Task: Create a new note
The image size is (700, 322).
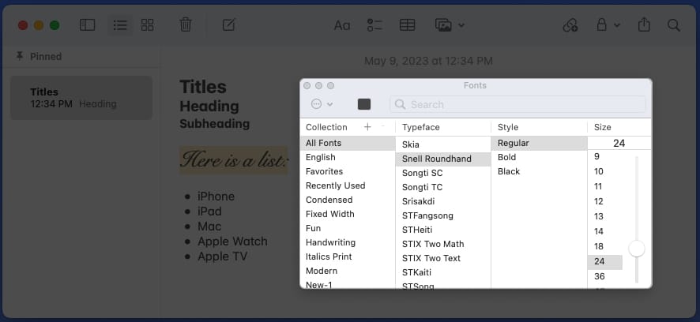Action: coord(228,25)
